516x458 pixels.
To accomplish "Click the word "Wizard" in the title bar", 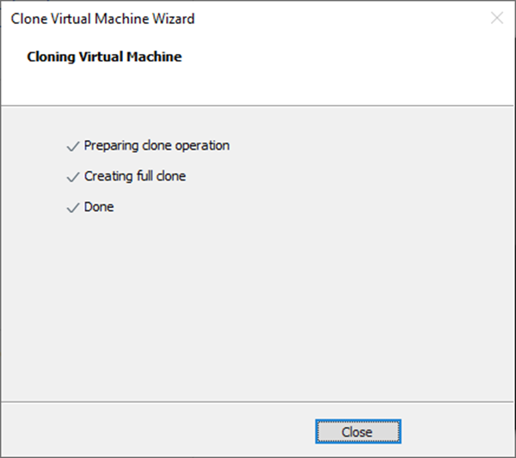I will click(x=175, y=18).
